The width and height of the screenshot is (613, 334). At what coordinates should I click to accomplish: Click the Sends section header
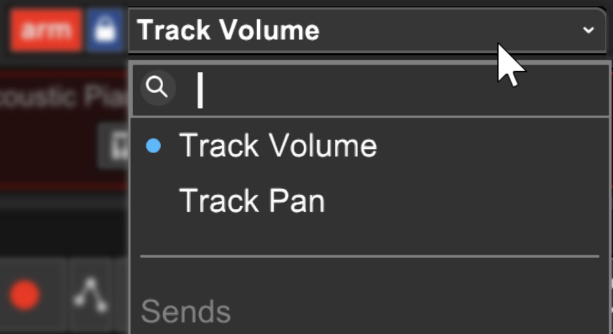[185, 312]
